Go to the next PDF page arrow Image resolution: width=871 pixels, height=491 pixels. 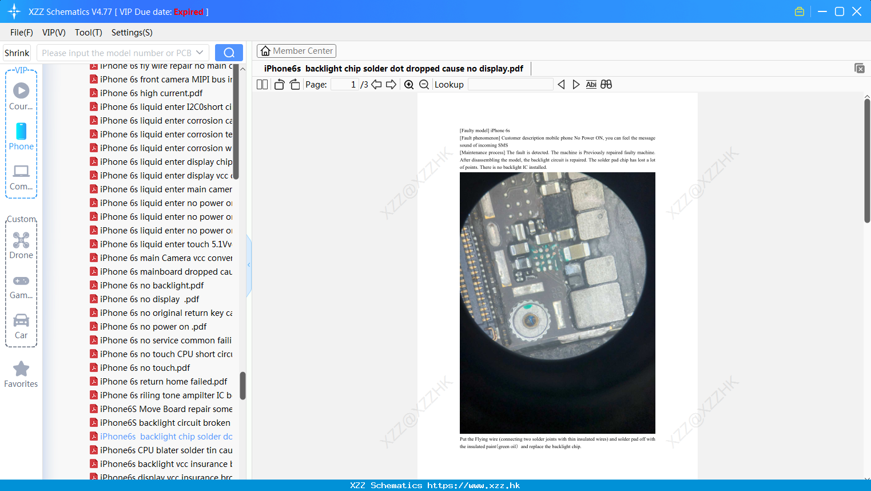tap(391, 84)
